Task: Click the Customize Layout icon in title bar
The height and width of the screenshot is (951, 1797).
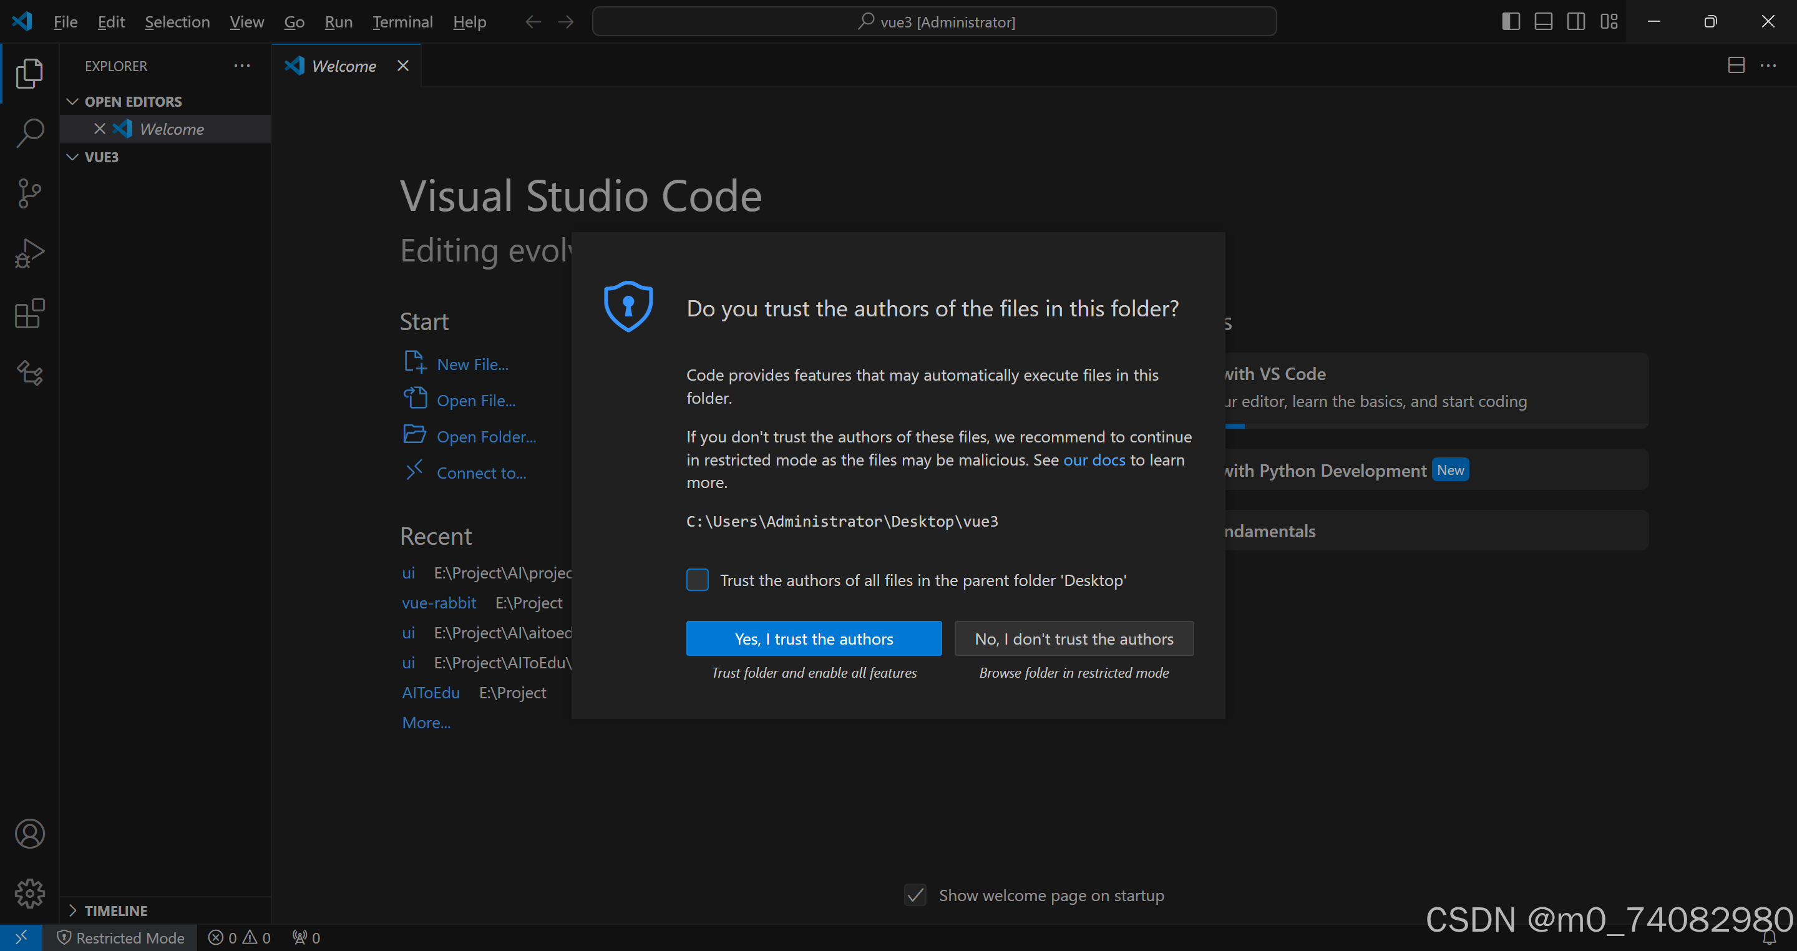Action: [1609, 22]
